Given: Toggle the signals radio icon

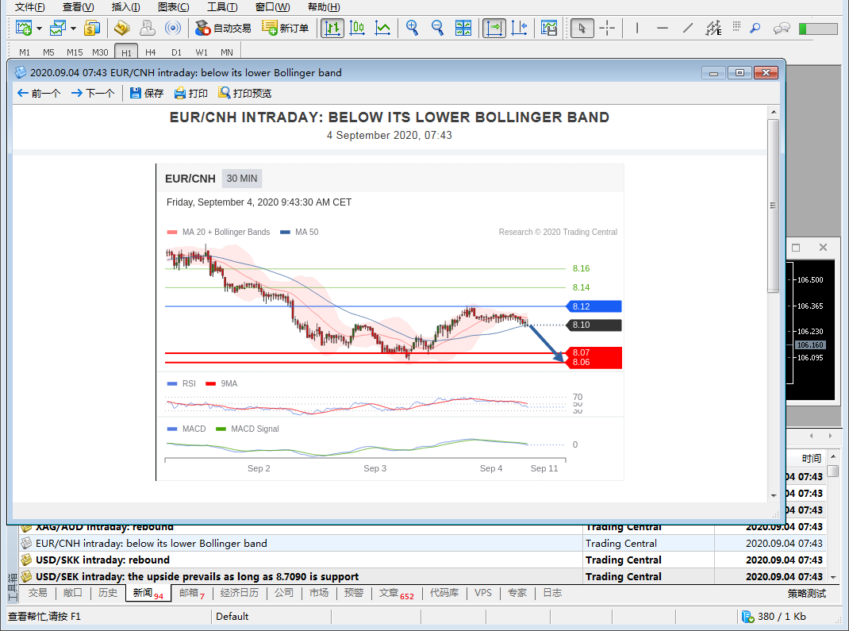Looking at the screenshot, I should pos(173,28).
